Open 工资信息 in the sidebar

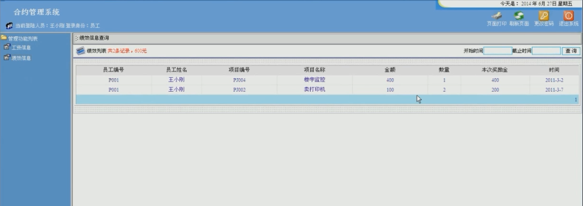[21, 47]
